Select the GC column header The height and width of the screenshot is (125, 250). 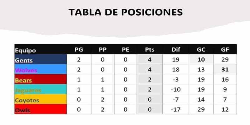click(x=201, y=50)
